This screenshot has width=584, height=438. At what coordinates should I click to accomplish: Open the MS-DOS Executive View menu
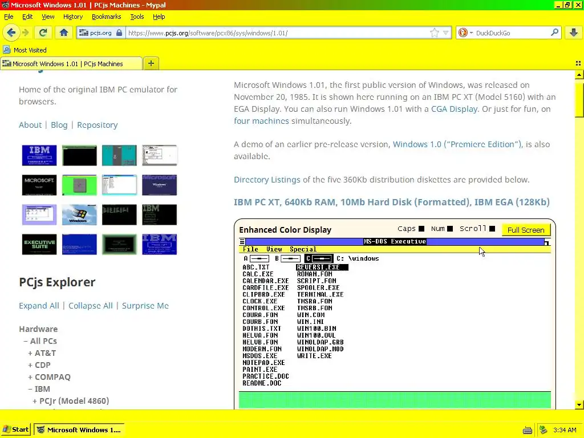[274, 249]
